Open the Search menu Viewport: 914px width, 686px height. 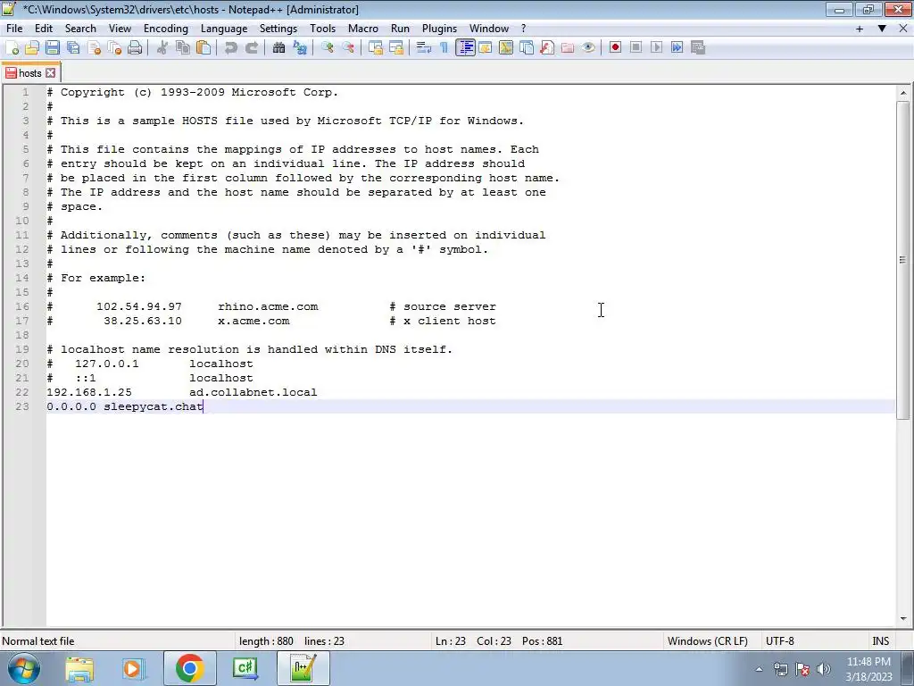click(x=80, y=29)
